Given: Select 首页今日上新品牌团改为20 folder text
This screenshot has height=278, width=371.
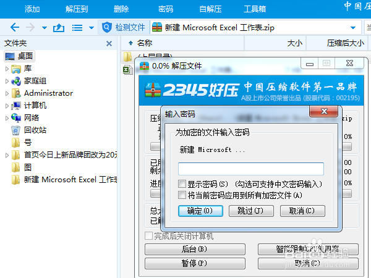Looking at the screenshot, I should click(70, 155).
